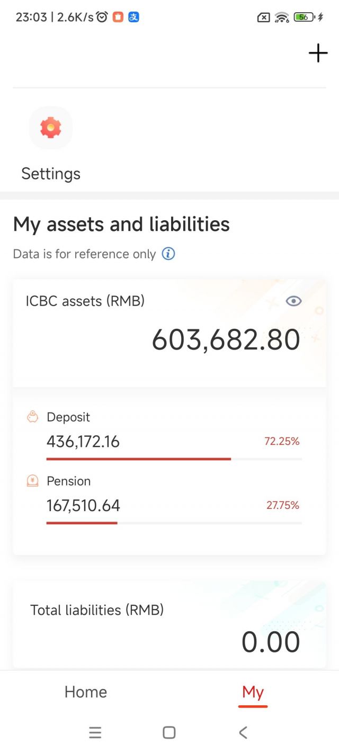Hide asset amounts with the eye icon
Viewport: 339px width, 753px height.
pos(293,301)
